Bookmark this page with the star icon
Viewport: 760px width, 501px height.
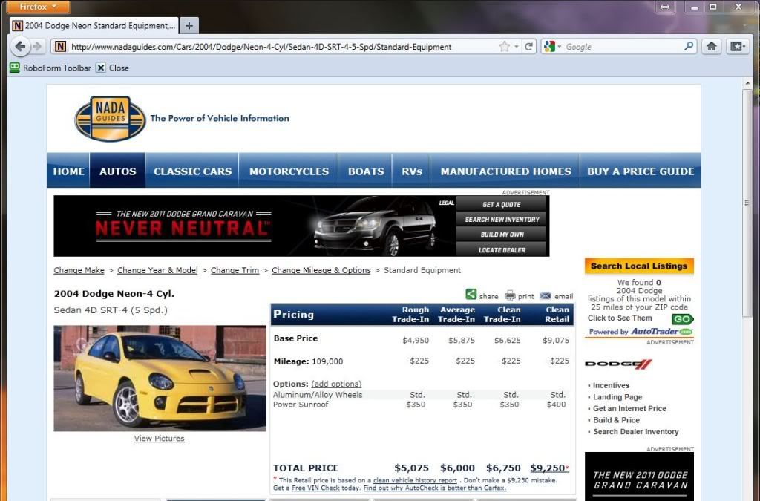(505, 47)
